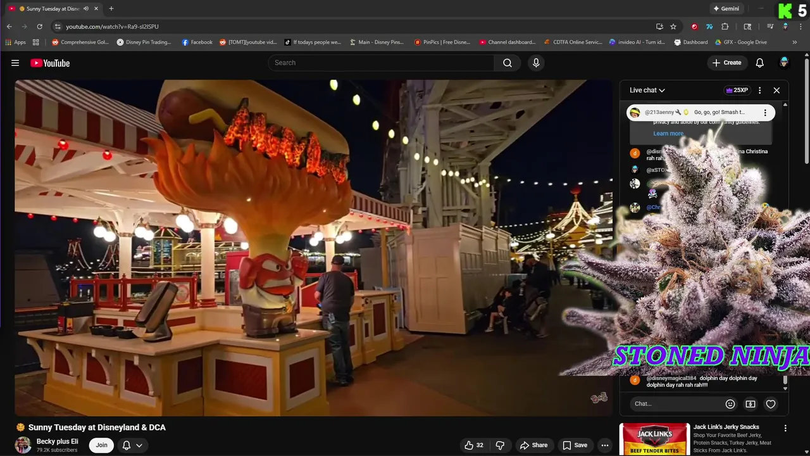Open the Dashboard bookmark
Viewport: 810px width, 456px height.
coord(691,42)
